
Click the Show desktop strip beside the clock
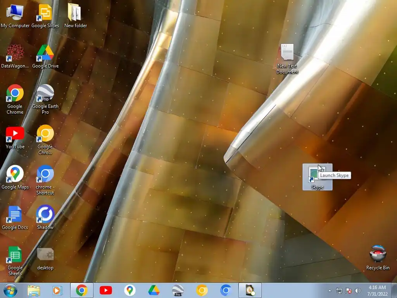click(394, 290)
